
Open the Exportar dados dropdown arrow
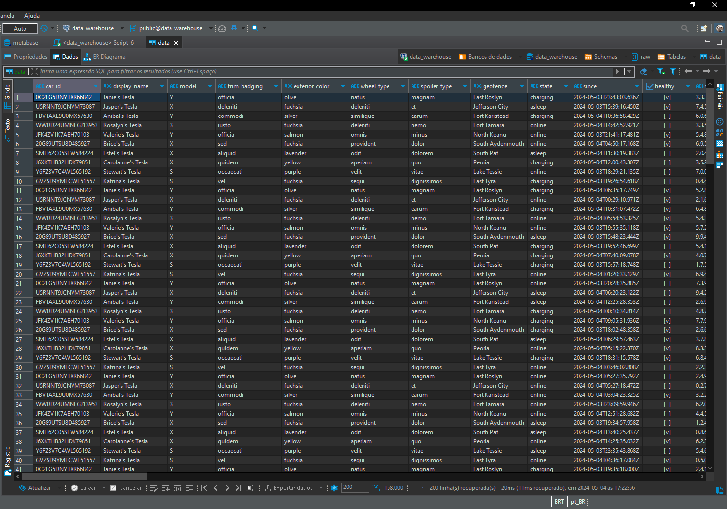click(321, 488)
